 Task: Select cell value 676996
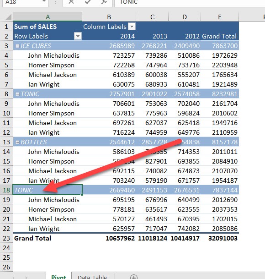152,200
